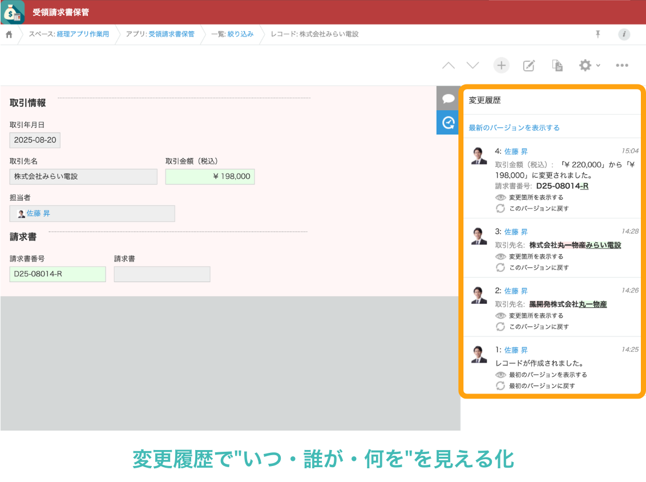Click user avatar on version 1 entry
The height and width of the screenshot is (482, 646).
(x=479, y=354)
